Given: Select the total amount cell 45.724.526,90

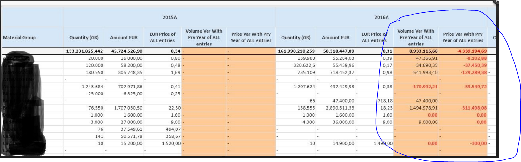Looking at the screenshot, I should (x=127, y=51).
